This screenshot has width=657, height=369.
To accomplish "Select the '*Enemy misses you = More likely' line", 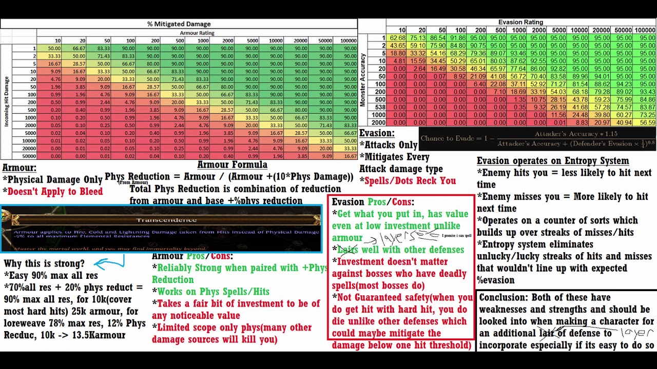I will tap(563, 202).
